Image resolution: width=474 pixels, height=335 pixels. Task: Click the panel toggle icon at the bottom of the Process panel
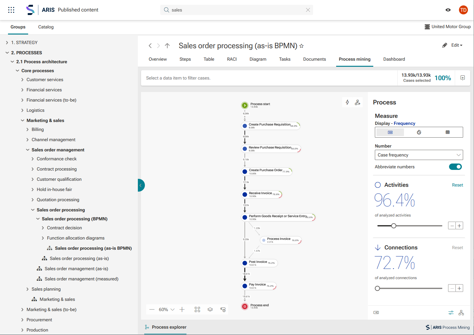coord(376,312)
